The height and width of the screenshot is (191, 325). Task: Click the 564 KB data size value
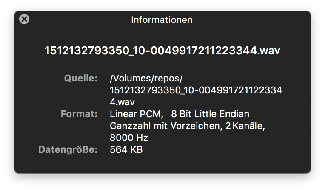point(126,150)
